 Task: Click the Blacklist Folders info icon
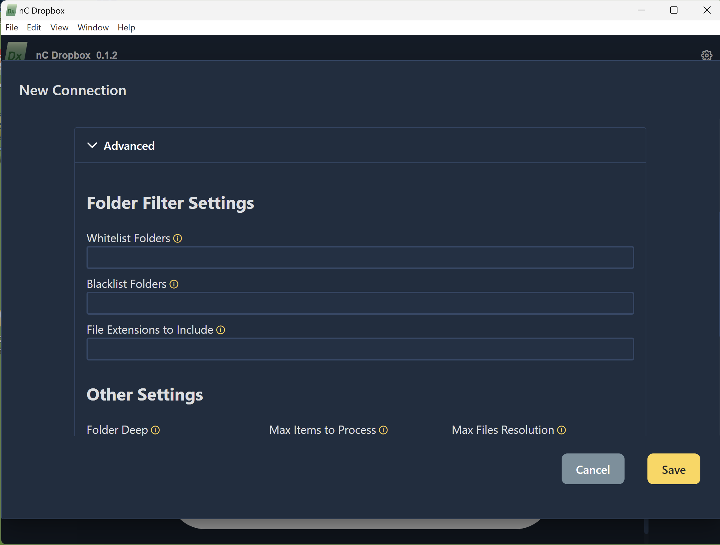point(174,284)
